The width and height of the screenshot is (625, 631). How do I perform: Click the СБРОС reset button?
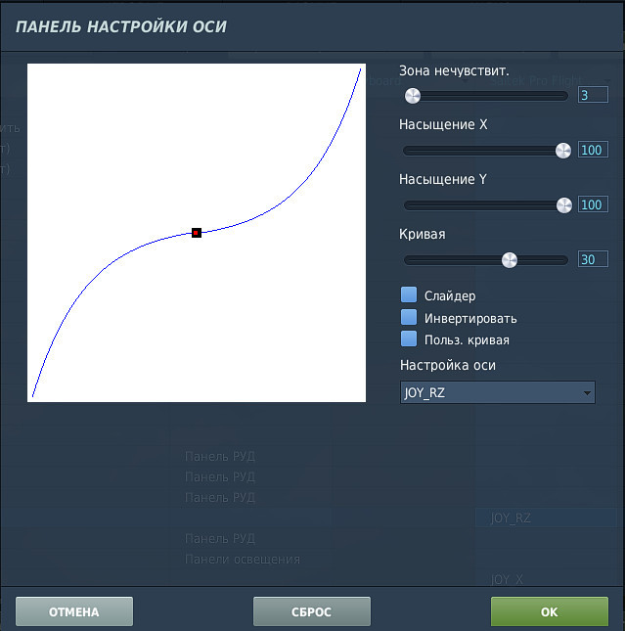[311, 611]
